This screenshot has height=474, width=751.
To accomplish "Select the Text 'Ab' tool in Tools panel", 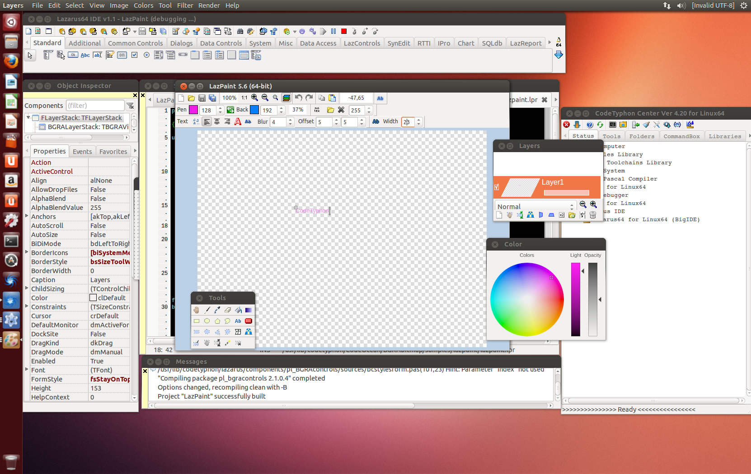I will [238, 321].
